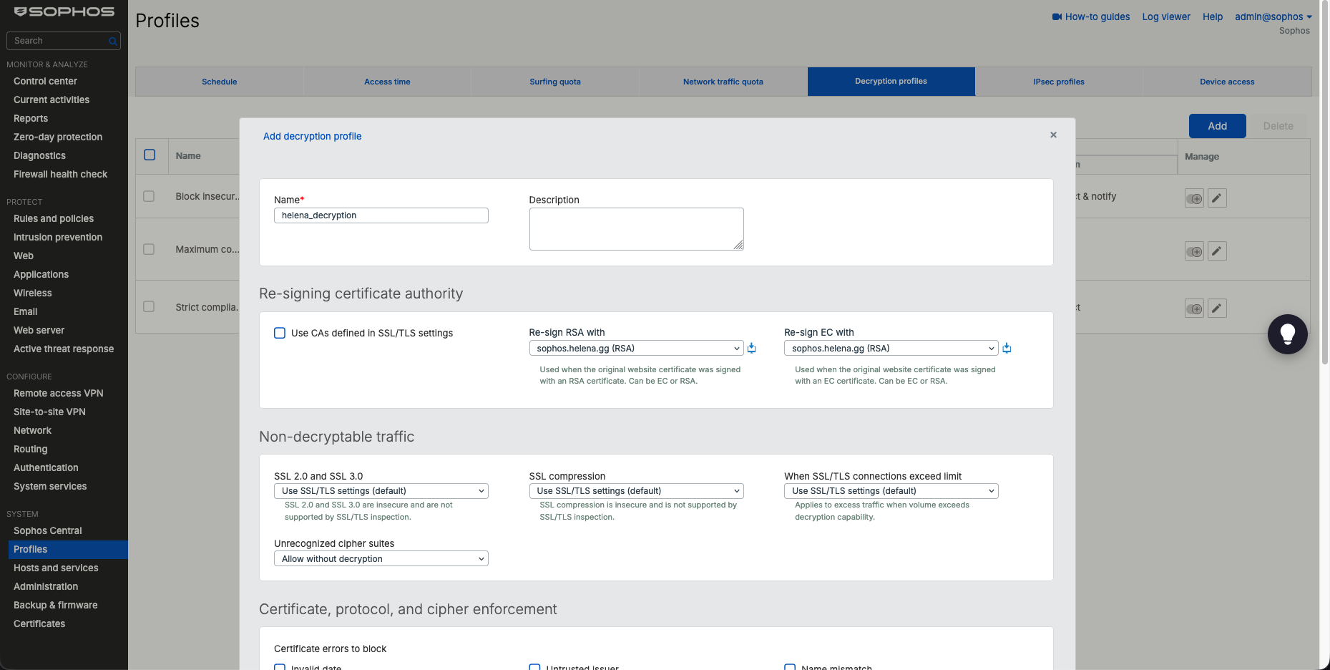Switch to the IPsec profiles tab
The width and height of the screenshot is (1330, 670).
(1059, 82)
